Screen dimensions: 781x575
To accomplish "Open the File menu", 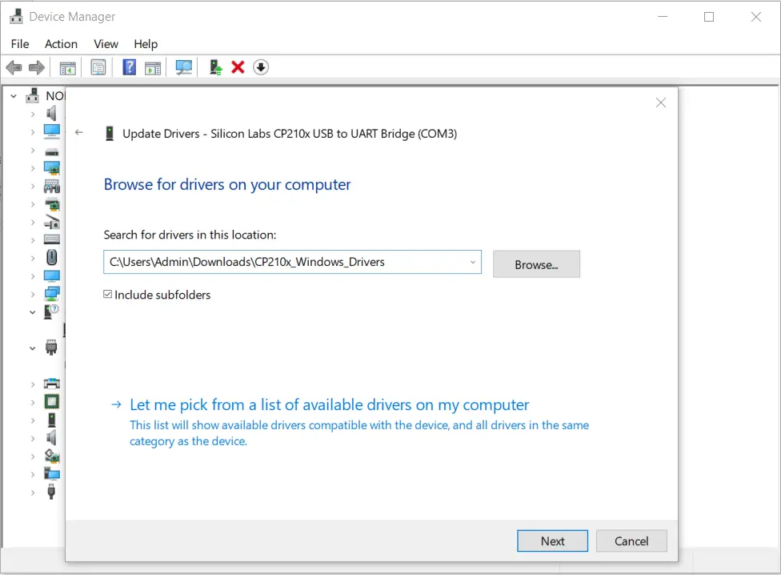I will coord(20,44).
